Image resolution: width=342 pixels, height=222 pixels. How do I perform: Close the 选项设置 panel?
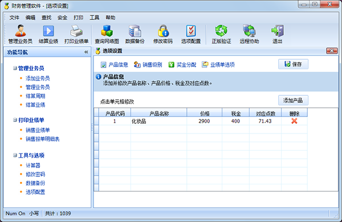[332, 51]
